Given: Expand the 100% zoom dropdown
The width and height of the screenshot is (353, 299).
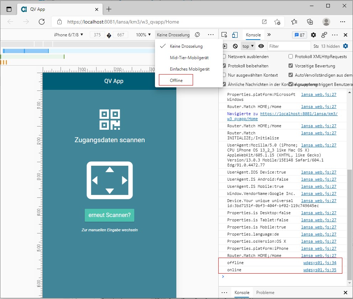Looking at the screenshot, I should click(143, 35).
